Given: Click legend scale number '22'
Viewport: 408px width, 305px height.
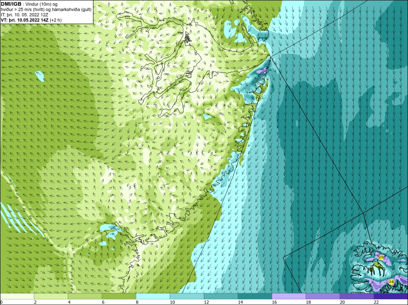Looking at the screenshot, I should [376, 302].
